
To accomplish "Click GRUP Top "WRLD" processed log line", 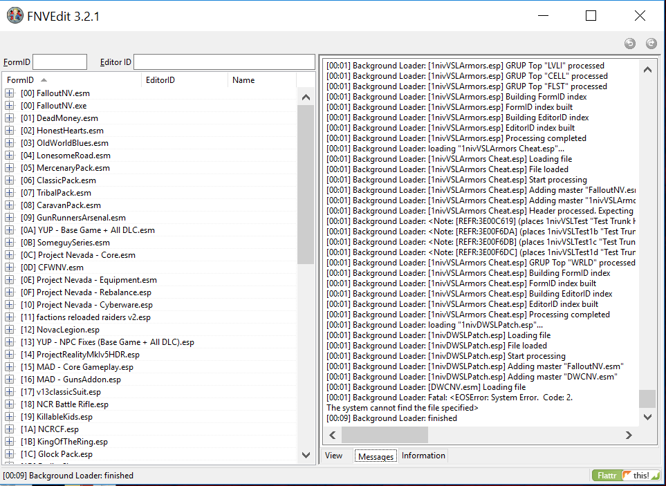I will click(x=481, y=262).
